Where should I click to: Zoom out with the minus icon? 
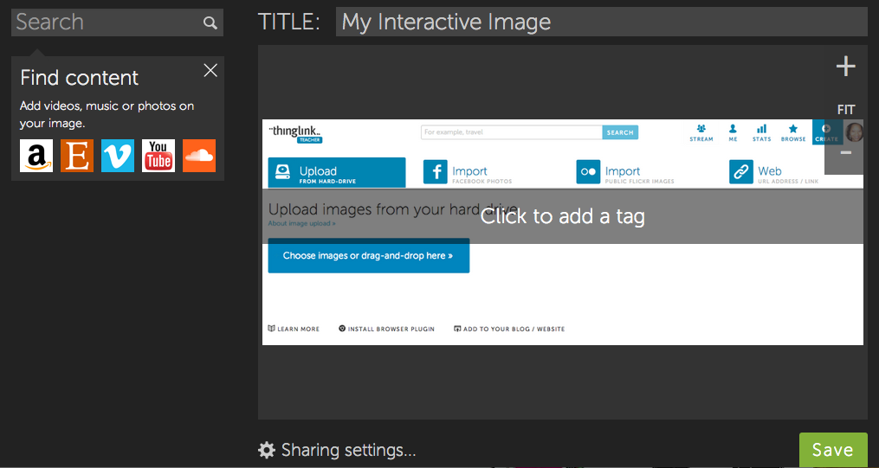tap(846, 152)
